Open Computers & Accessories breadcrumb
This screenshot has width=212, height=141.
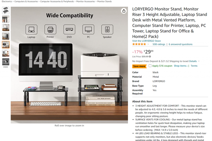click(x=26, y=1)
